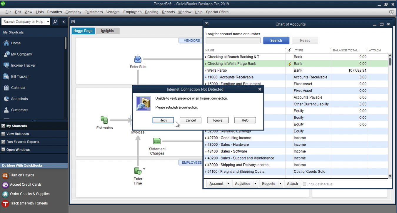Click lightning bolt on Checking at Wells Fargo Bank
The width and height of the screenshot is (397, 213).
(289, 64)
